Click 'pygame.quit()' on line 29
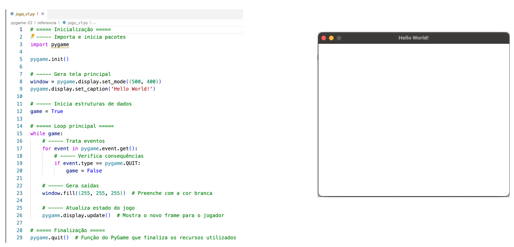This screenshot has width=514, height=247. (x=50, y=238)
